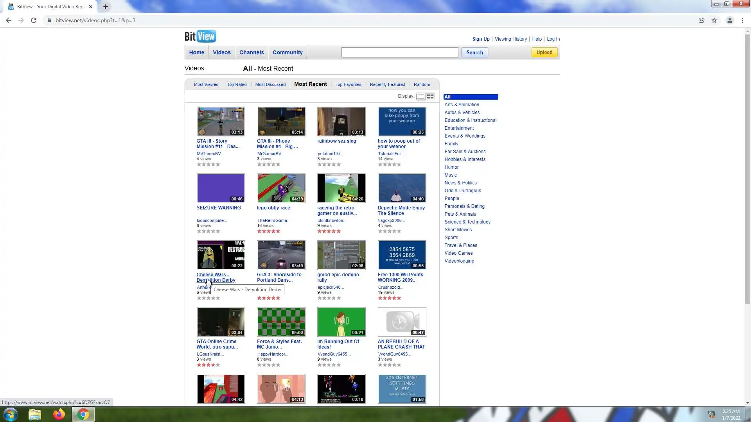Open the Sign Up link
Screen dimensions: 751x422
click(x=481, y=39)
